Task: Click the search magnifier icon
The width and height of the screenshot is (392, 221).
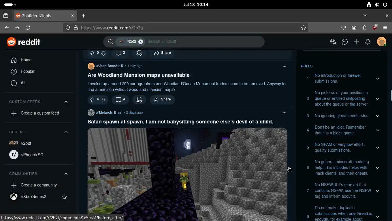Action: pos(110,41)
